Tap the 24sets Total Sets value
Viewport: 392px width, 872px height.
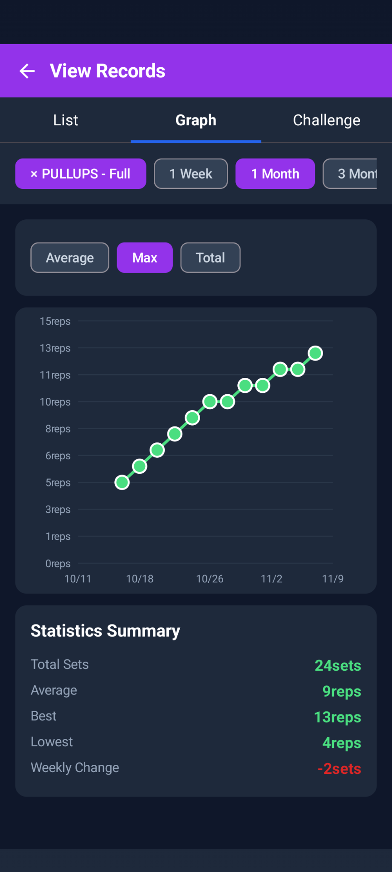coord(338,665)
